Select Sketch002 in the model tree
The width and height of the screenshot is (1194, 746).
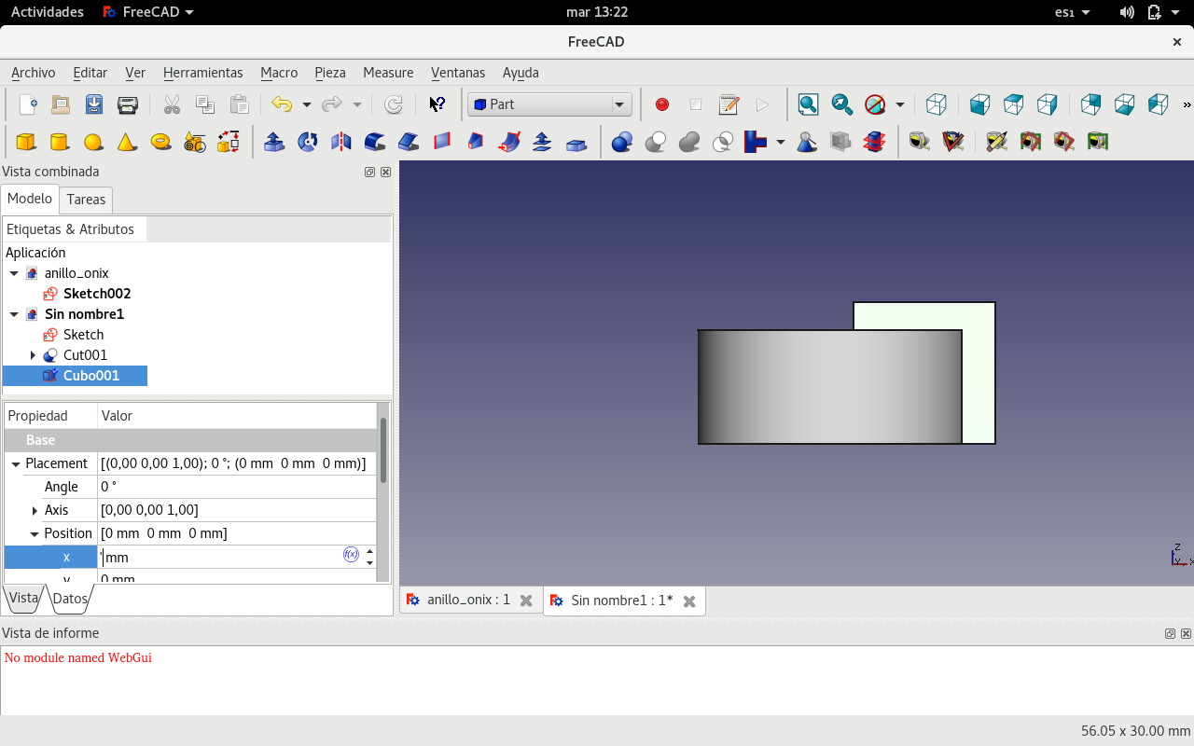96,294
